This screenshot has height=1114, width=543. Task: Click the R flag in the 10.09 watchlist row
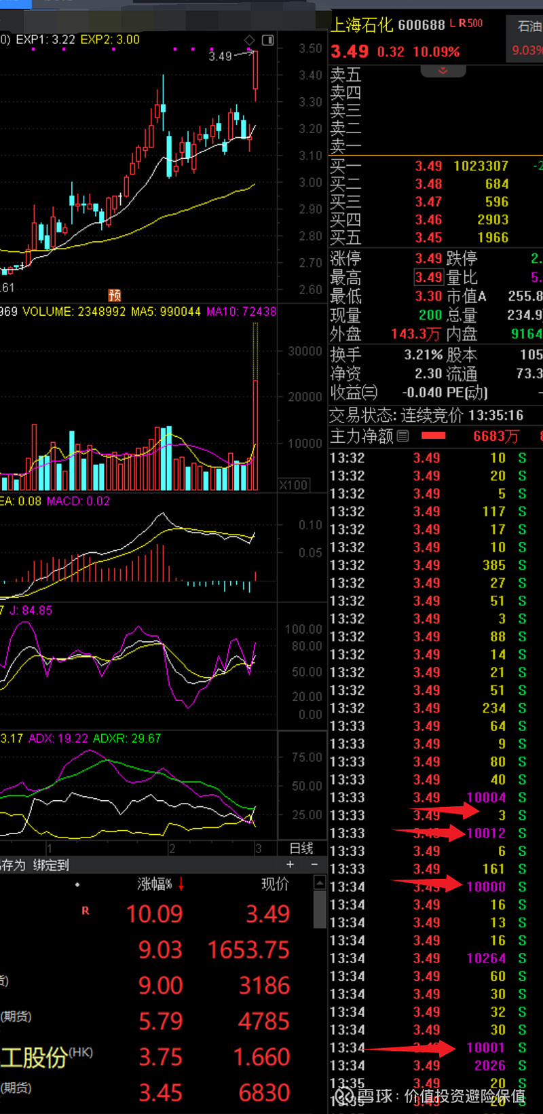tap(86, 911)
